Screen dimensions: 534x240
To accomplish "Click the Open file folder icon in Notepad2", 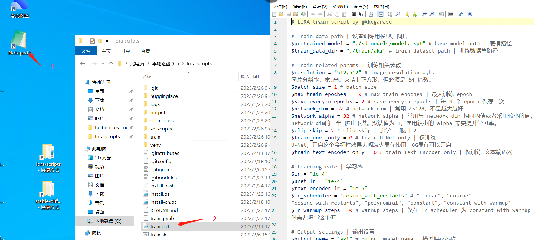I will tap(281, 14).
